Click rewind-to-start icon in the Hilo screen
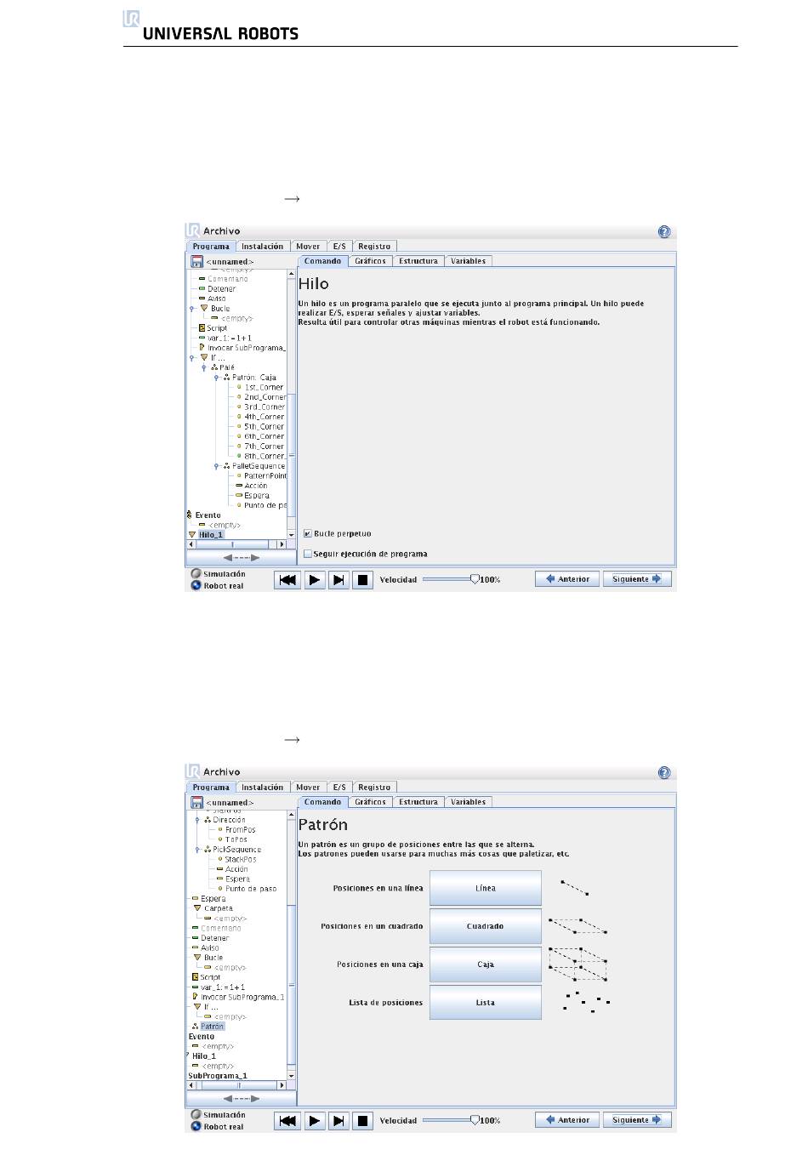 [x=288, y=580]
